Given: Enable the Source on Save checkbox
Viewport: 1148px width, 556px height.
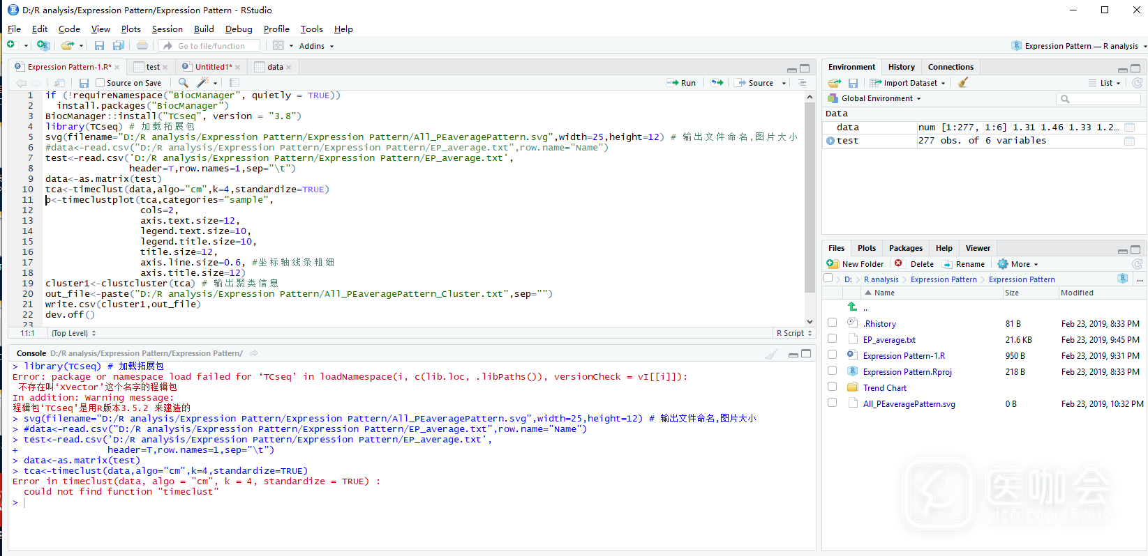Looking at the screenshot, I should pyautogui.click(x=100, y=83).
